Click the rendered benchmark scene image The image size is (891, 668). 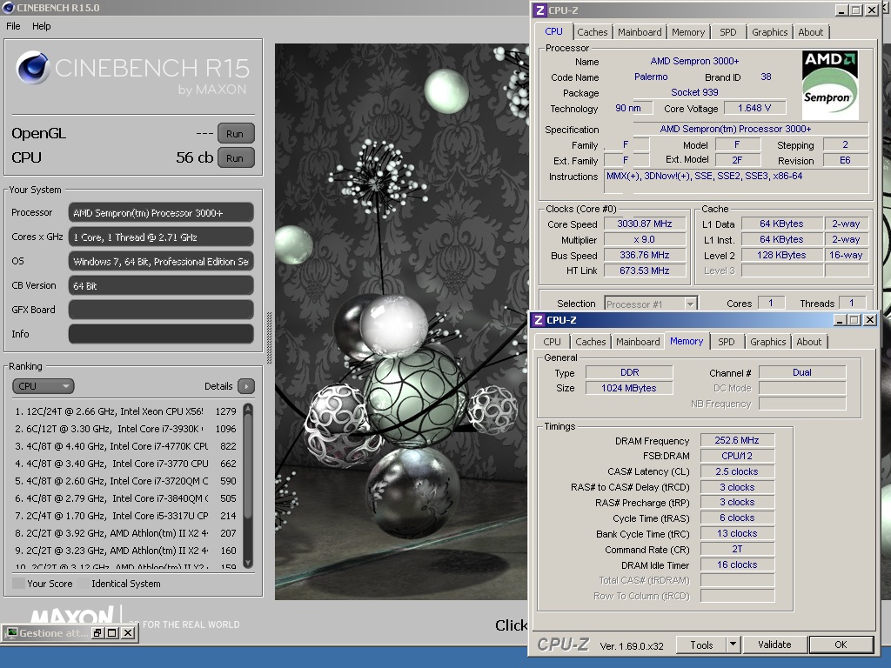401,322
